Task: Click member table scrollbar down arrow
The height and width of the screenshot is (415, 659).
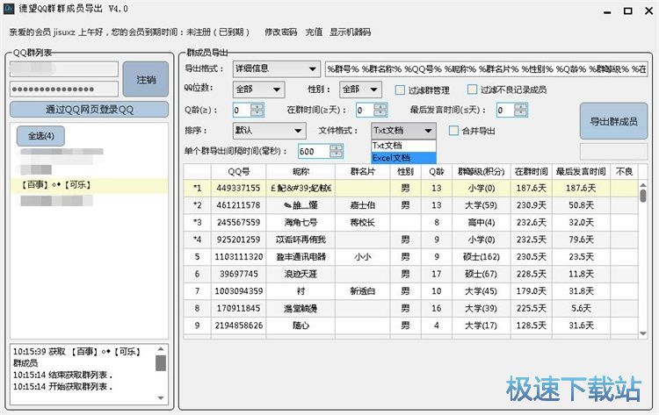Action: 643,333
